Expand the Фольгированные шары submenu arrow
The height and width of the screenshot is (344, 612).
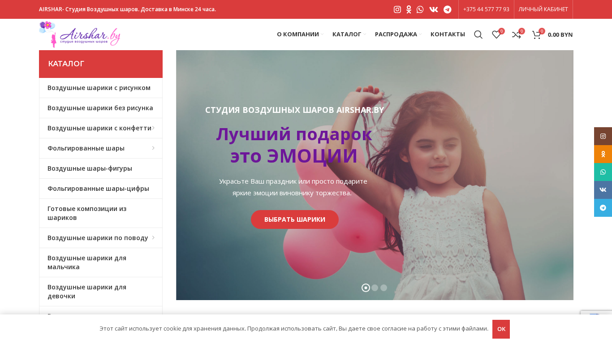pos(153,148)
